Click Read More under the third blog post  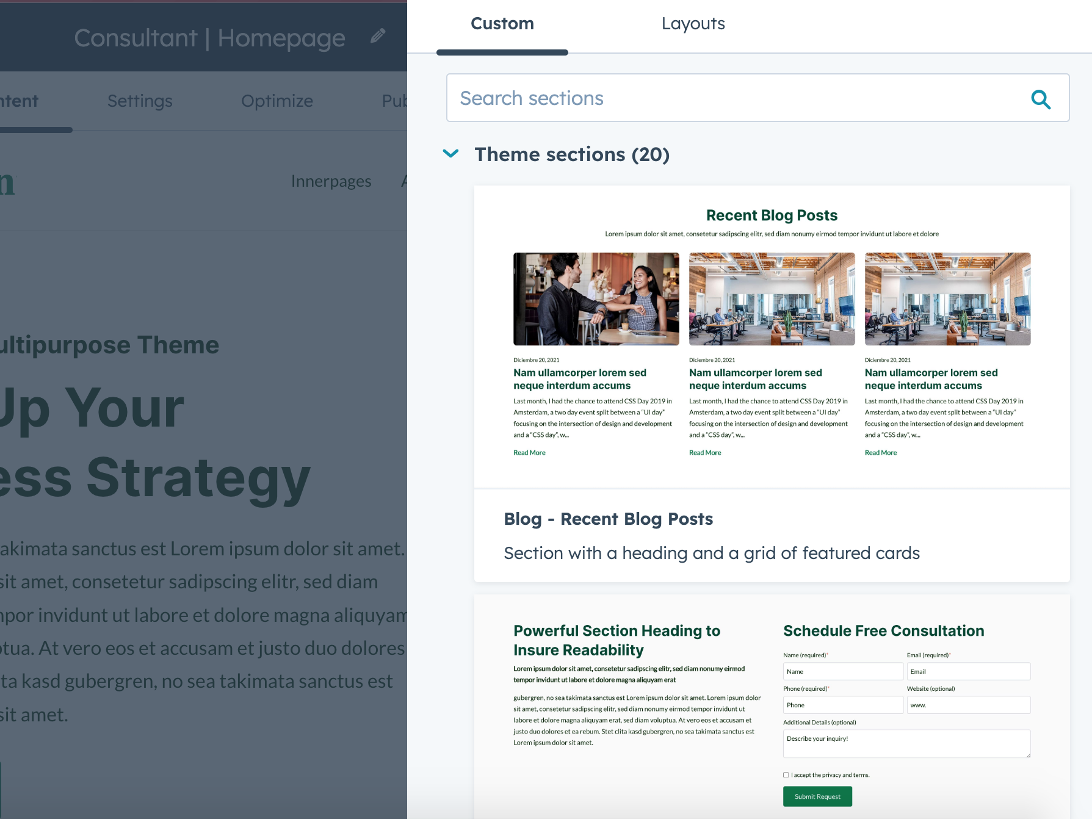click(880, 453)
